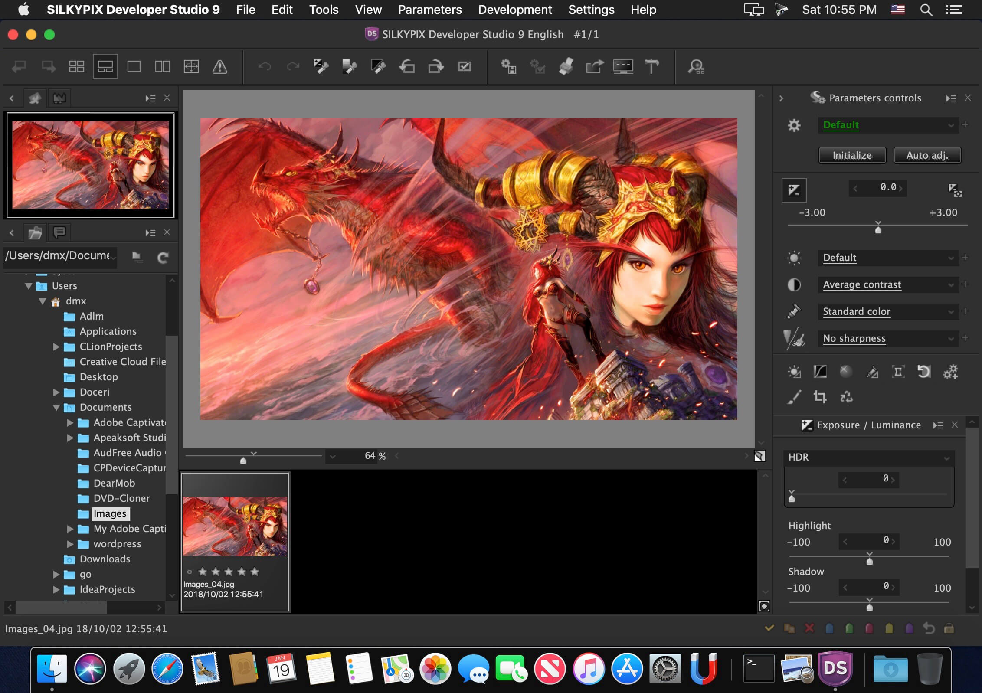Toggle the red X delete mark
982x693 pixels.
[809, 628]
